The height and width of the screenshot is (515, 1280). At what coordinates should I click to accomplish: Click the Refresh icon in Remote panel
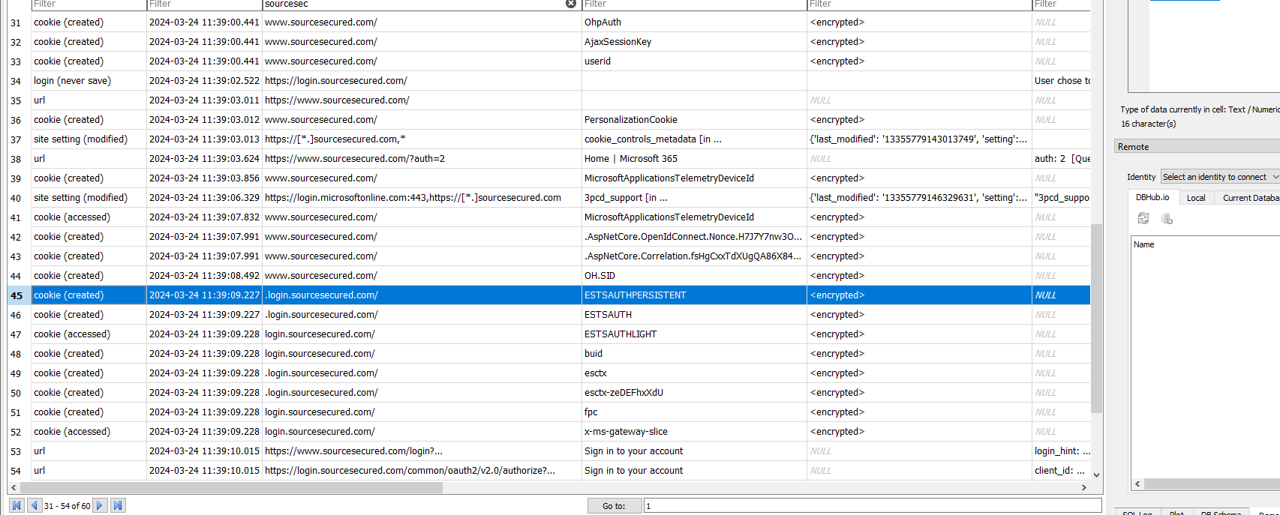coord(1143,218)
